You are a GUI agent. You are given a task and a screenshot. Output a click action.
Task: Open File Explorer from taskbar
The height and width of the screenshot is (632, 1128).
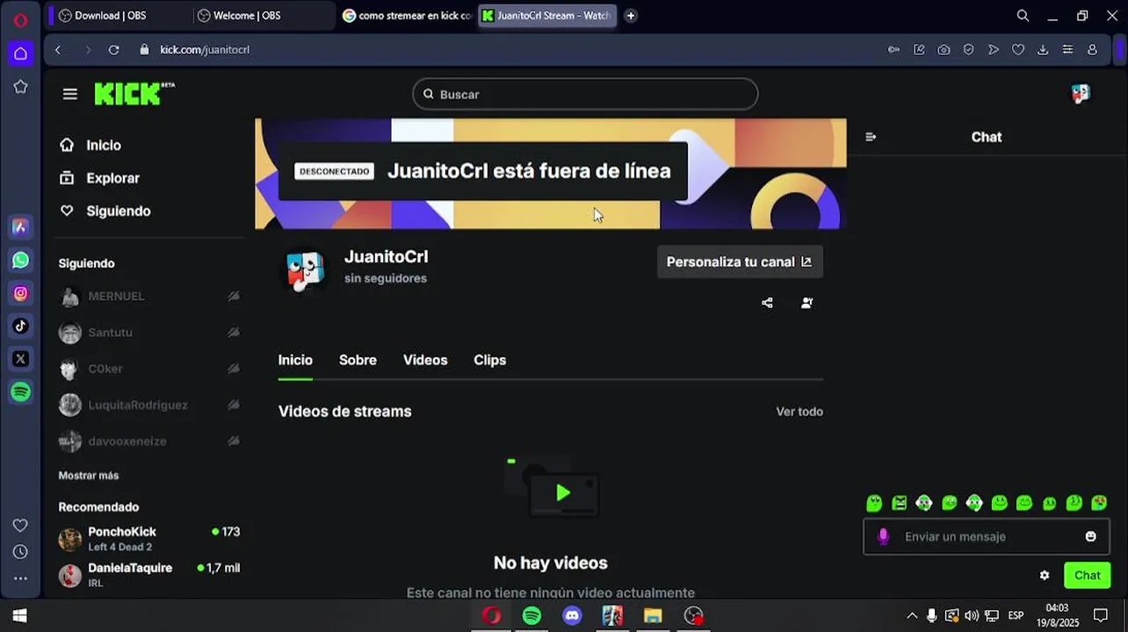click(653, 615)
